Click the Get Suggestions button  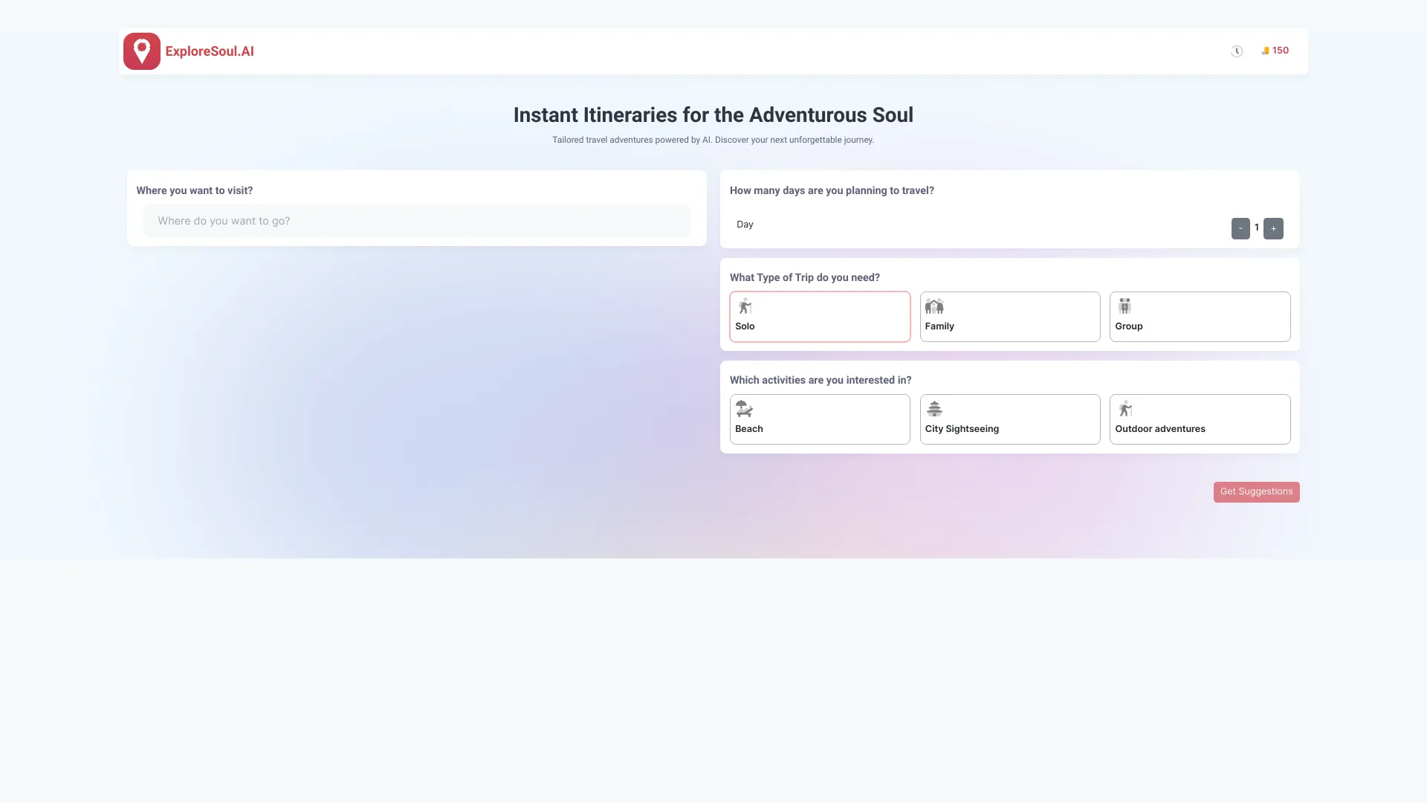(1257, 491)
